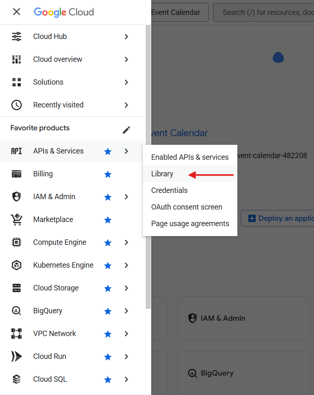314x395 pixels.
Task: Unstar APIs & Services from favorites
Action: pyautogui.click(x=108, y=151)
